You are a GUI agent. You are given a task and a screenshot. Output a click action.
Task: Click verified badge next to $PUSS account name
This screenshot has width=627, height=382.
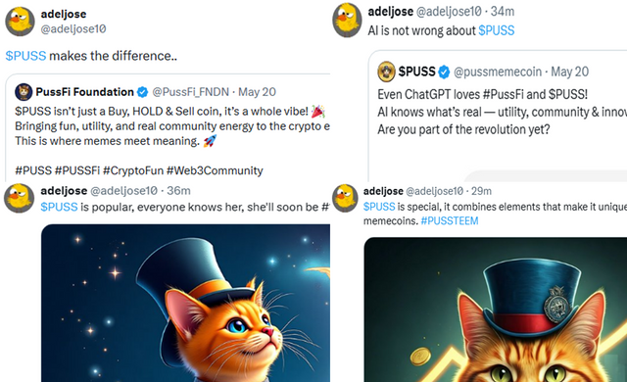pos(444,72)
